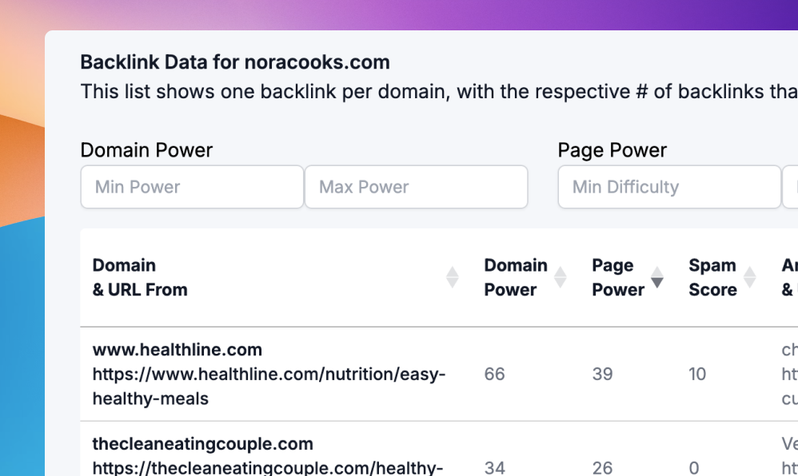Click the 'Domain Power' table header text
The image size is (798, 476).
516,277
